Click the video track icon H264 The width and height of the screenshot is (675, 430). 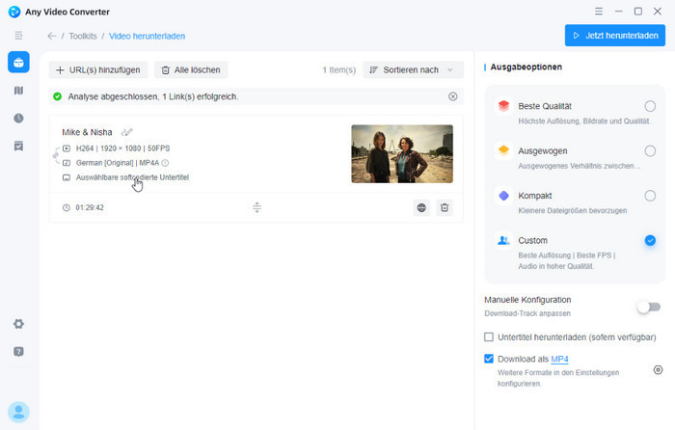(67, 148)
